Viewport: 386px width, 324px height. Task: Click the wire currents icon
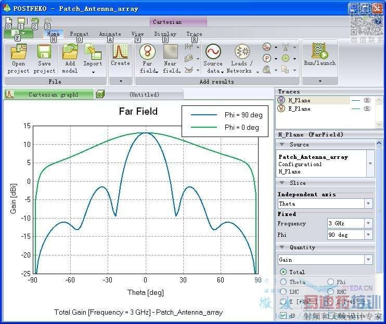pyautogui.click(x=188, y=47)
